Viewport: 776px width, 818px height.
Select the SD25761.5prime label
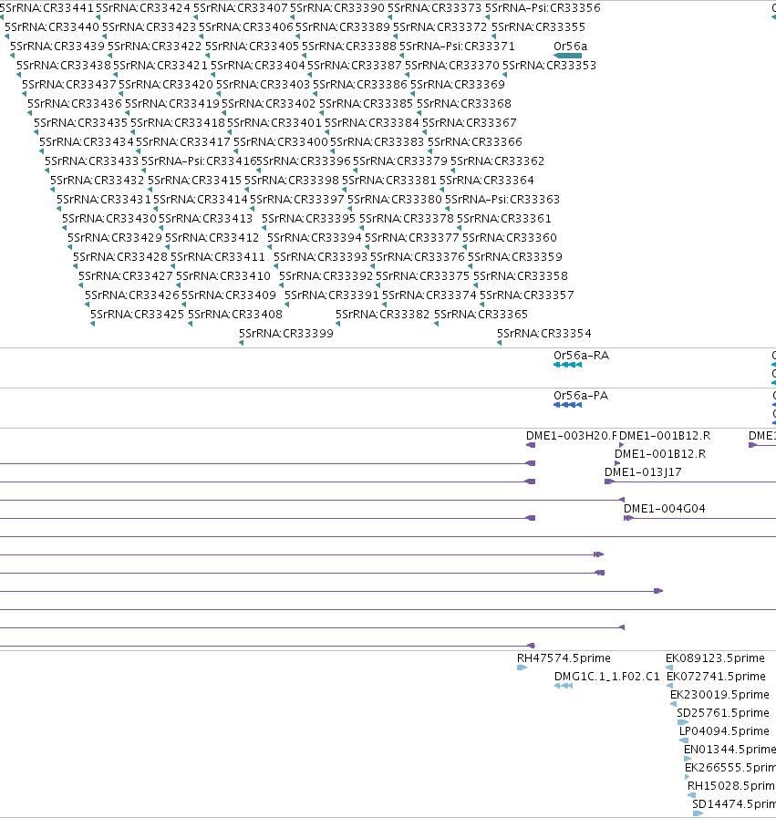click(723, 713)
